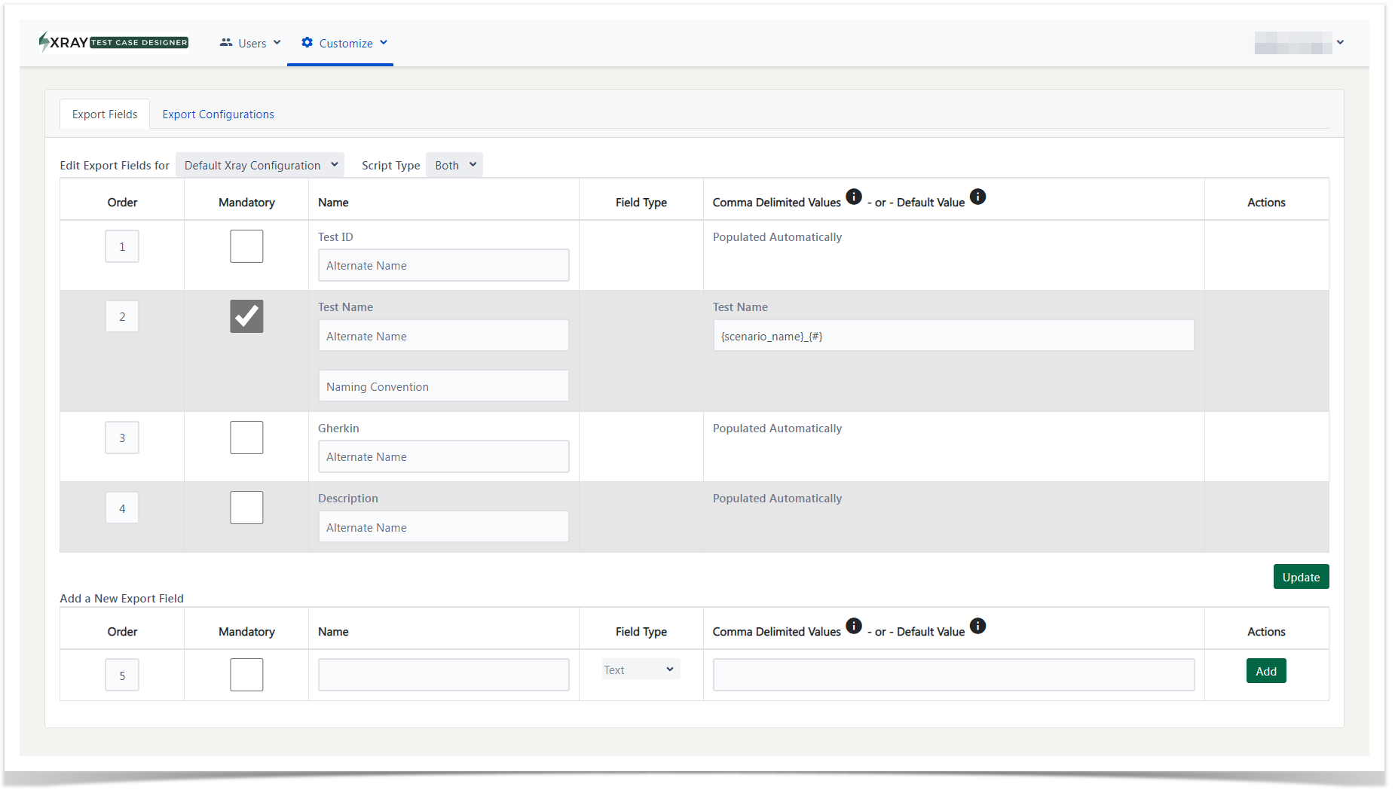The width and height of the screenshot is (1395, 793).
Task: Click Alternate Name field for Description
Action: coord(444,527)
